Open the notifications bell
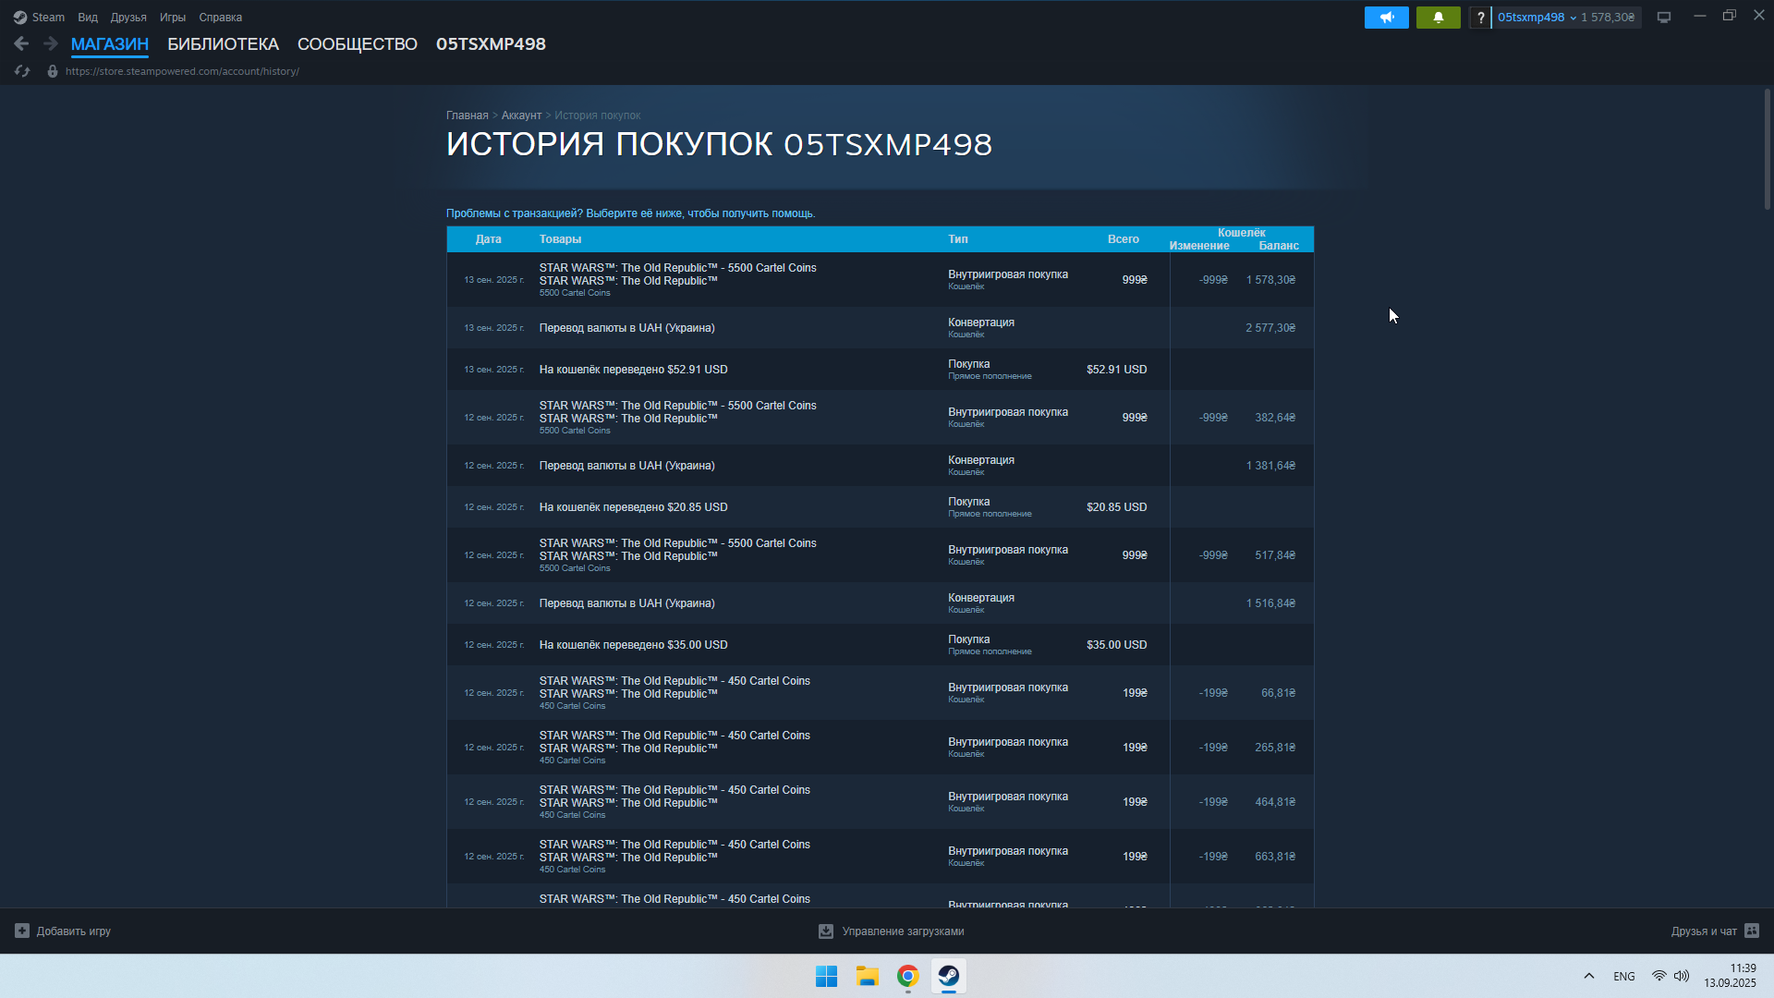Image resolution: width=1774 pixels, height=998 pixels. pyautogui.click(x=1438, y=18)
